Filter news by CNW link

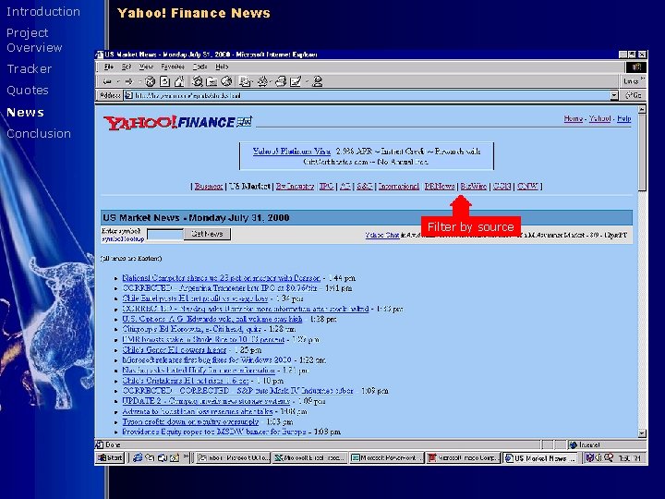[527, 186]
